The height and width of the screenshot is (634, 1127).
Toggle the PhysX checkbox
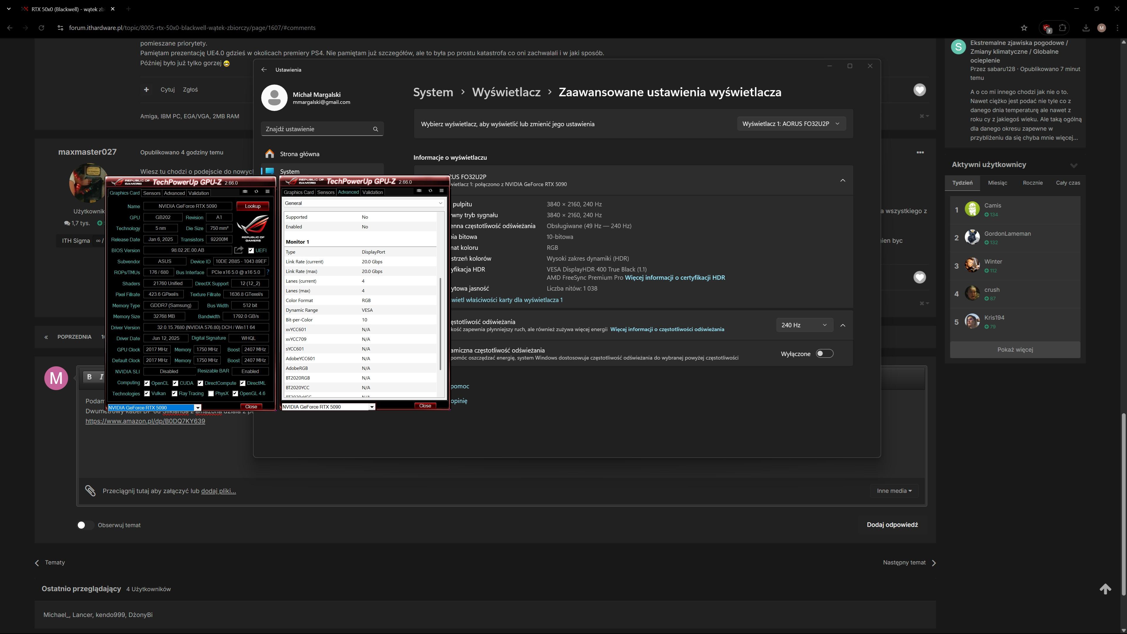(x=211, y=394)
